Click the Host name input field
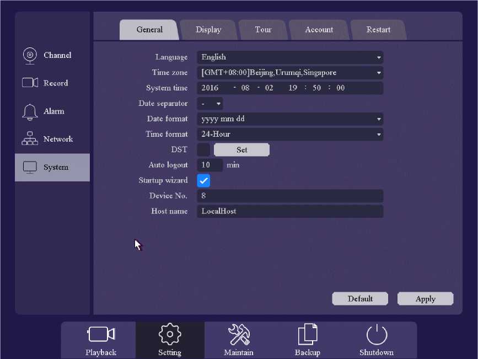 point(290,211)
